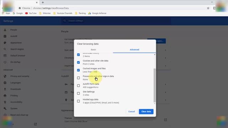Collapse the Advanced section in sidebar
228x128 pixels.
tap(36, 70)
